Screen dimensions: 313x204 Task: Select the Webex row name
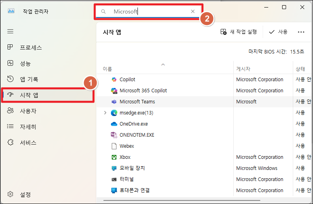(127, 146)
